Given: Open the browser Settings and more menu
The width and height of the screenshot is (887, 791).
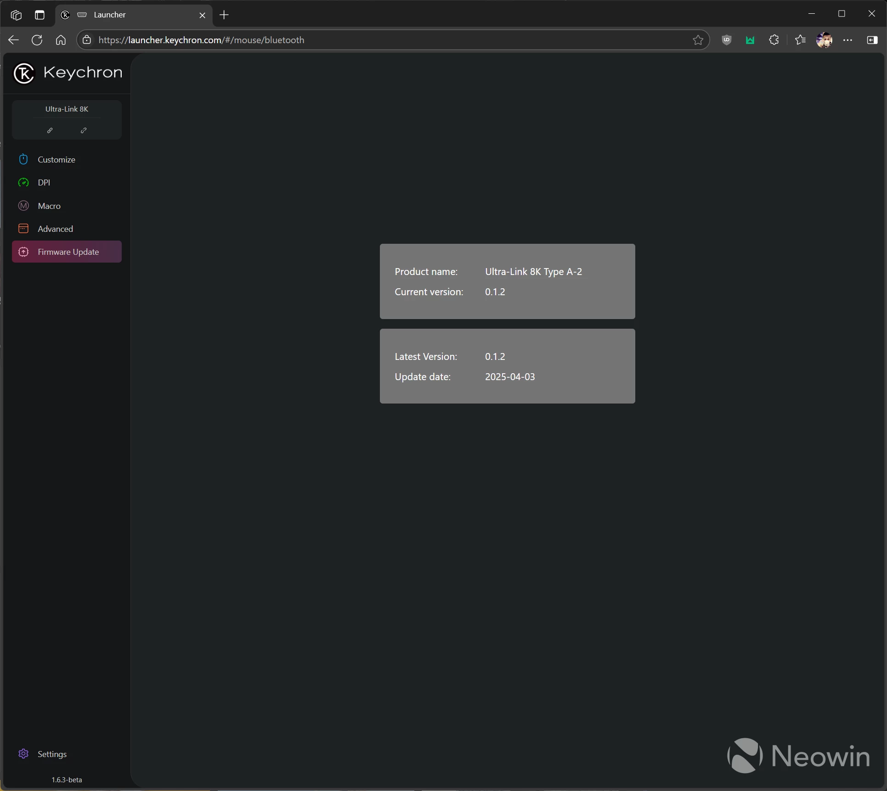Looking at the screenshot, I should coord(848,40).
